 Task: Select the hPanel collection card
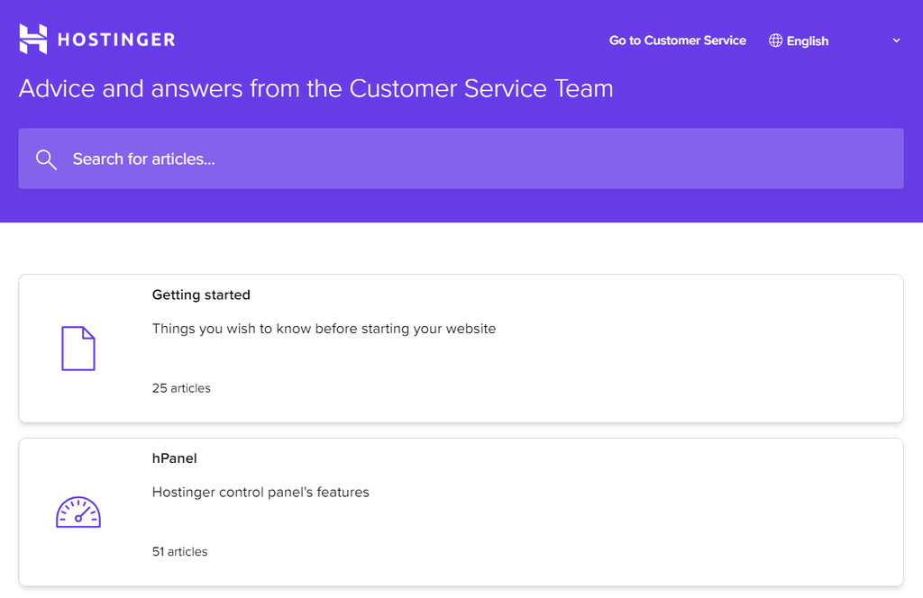coord(631,522)
